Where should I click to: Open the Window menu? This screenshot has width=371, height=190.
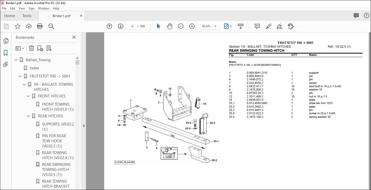pyautogui.click(x=44, y=8)
